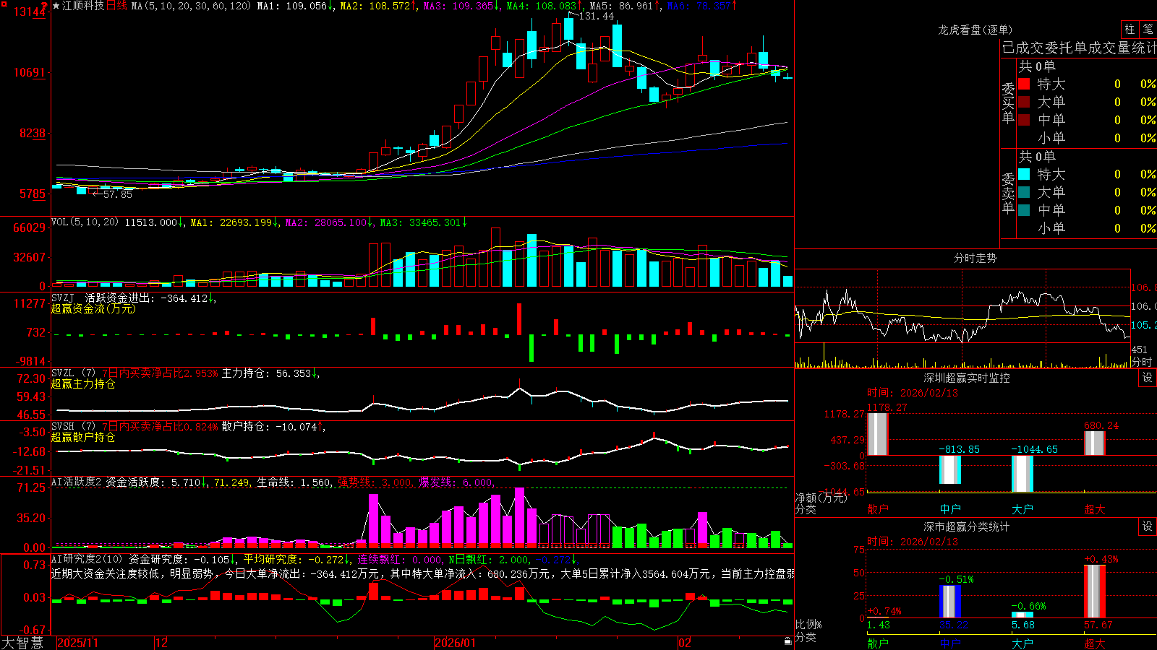
Task: Switch order view to 柱 bar mode
Action: click(x=1130, y=30)
